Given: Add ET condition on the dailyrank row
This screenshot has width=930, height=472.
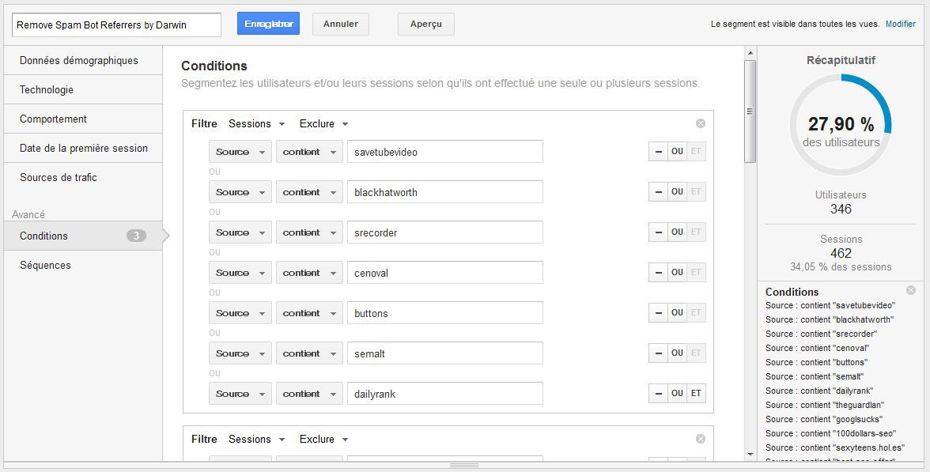Looking at the screenshot, I should (696, 394).
